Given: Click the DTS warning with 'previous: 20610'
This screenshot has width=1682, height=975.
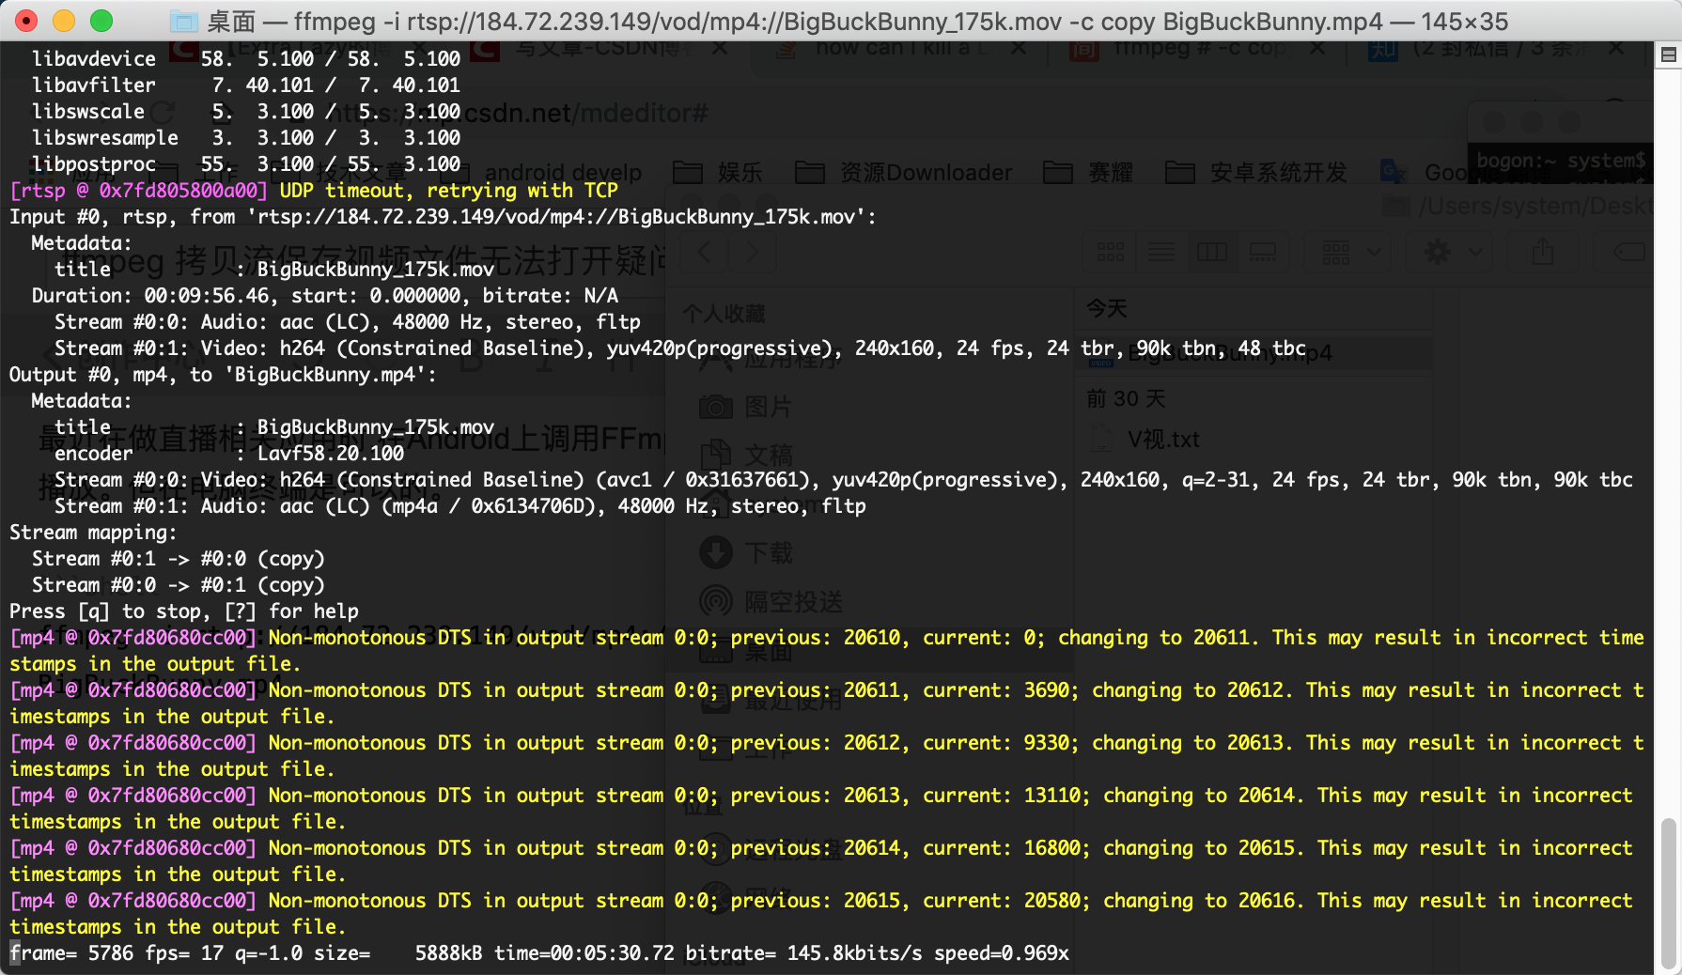Looking at the screenshot, I should click(x=827, y=650).
